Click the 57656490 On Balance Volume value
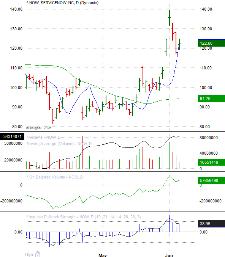 point(211,180)
